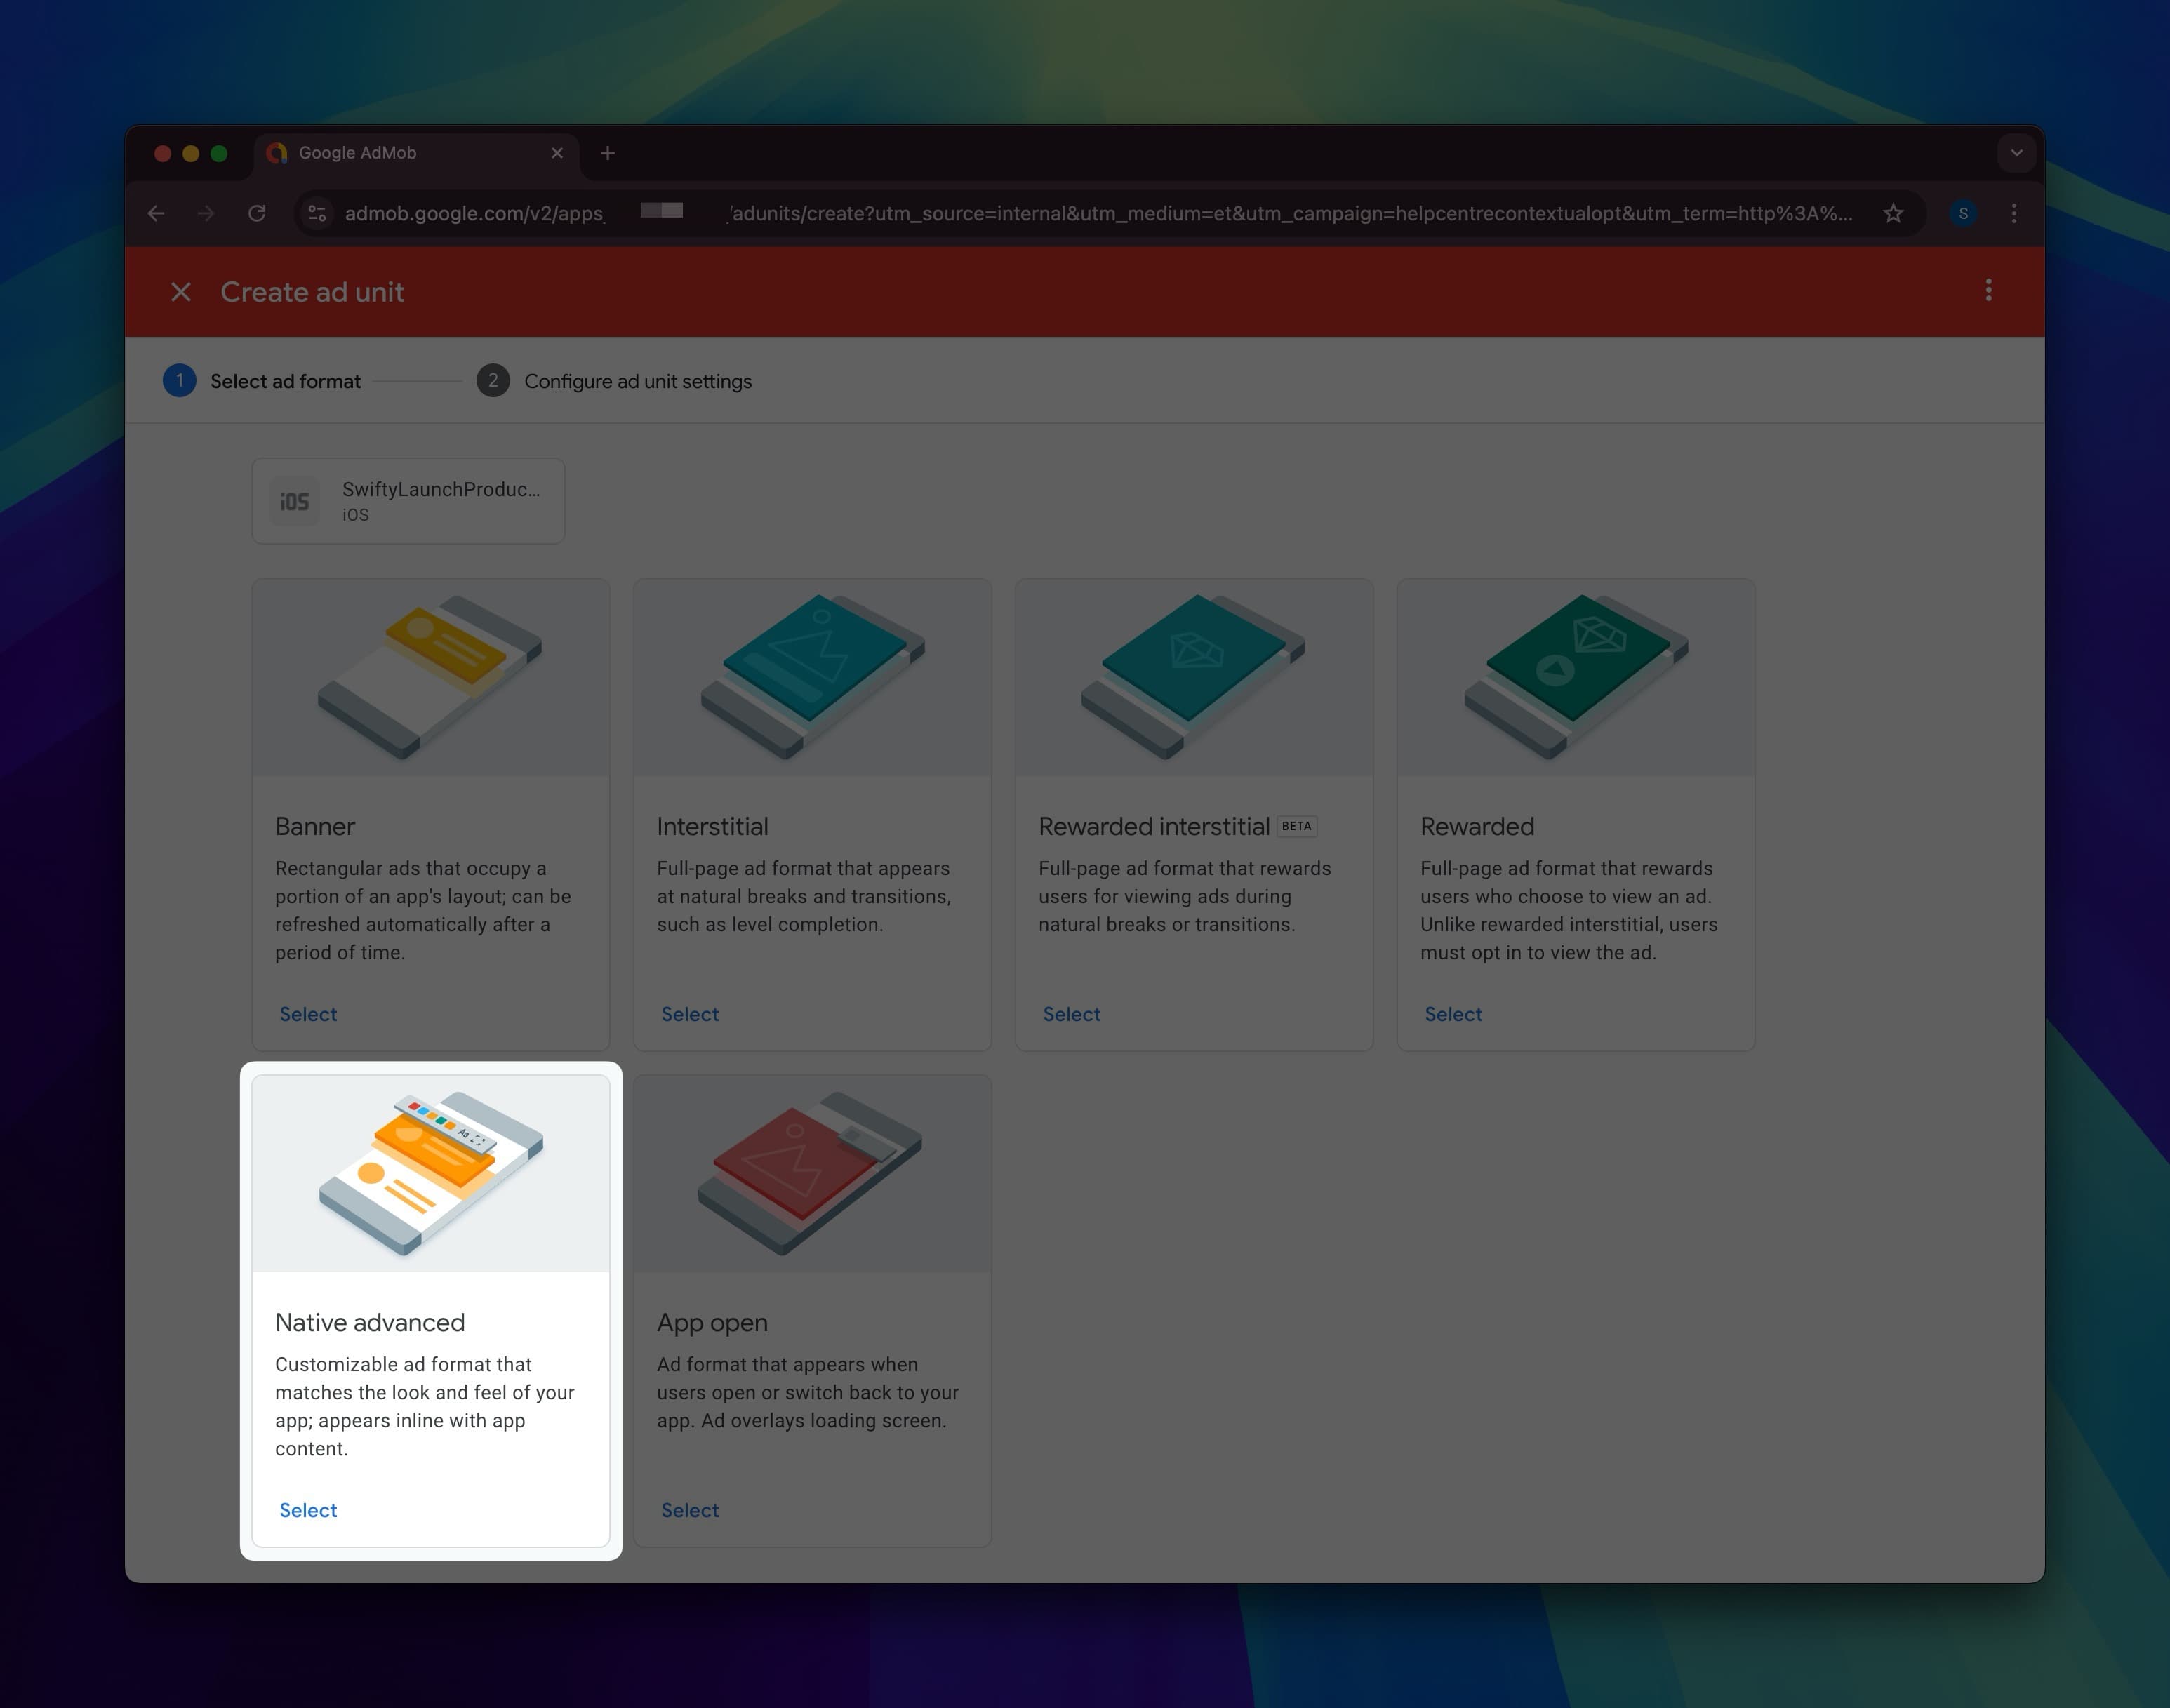Expand the tab search dropdown
Screen dimensions: 2170x1708
[x=2016, y=153]
